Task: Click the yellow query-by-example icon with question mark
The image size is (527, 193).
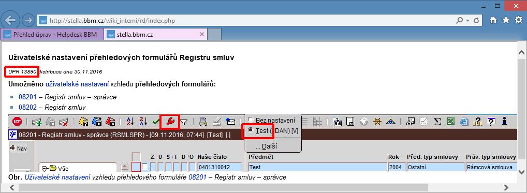Action: [83, 122]
